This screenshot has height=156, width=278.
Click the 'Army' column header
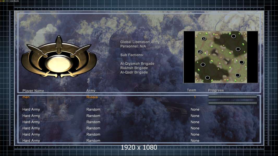coord(91,91)
